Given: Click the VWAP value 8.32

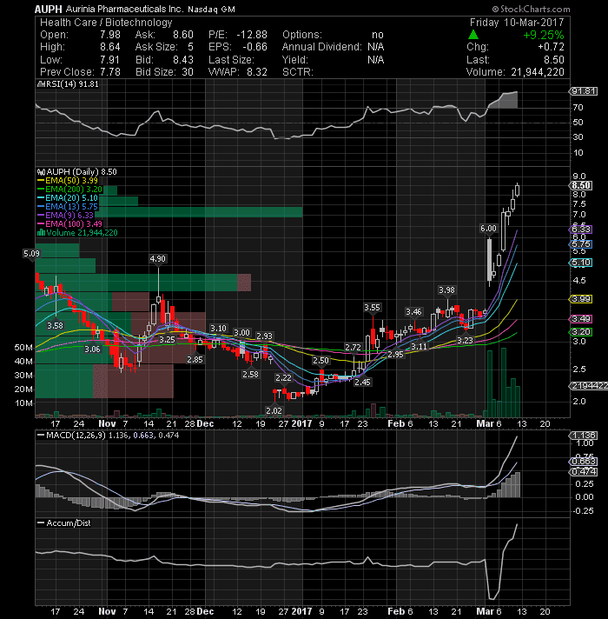Looking at the screenshot, I should [x=257, y=72].
